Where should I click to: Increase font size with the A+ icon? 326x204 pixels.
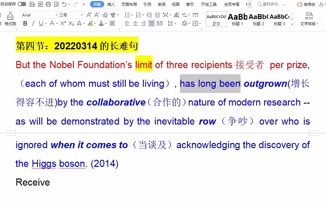(89, 15)
